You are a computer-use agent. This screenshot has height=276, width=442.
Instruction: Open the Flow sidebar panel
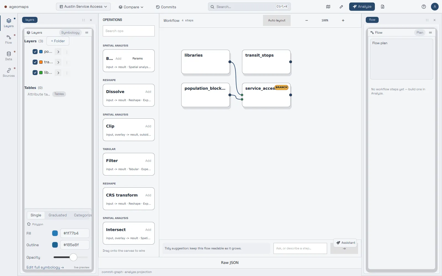tap(9, 39)
